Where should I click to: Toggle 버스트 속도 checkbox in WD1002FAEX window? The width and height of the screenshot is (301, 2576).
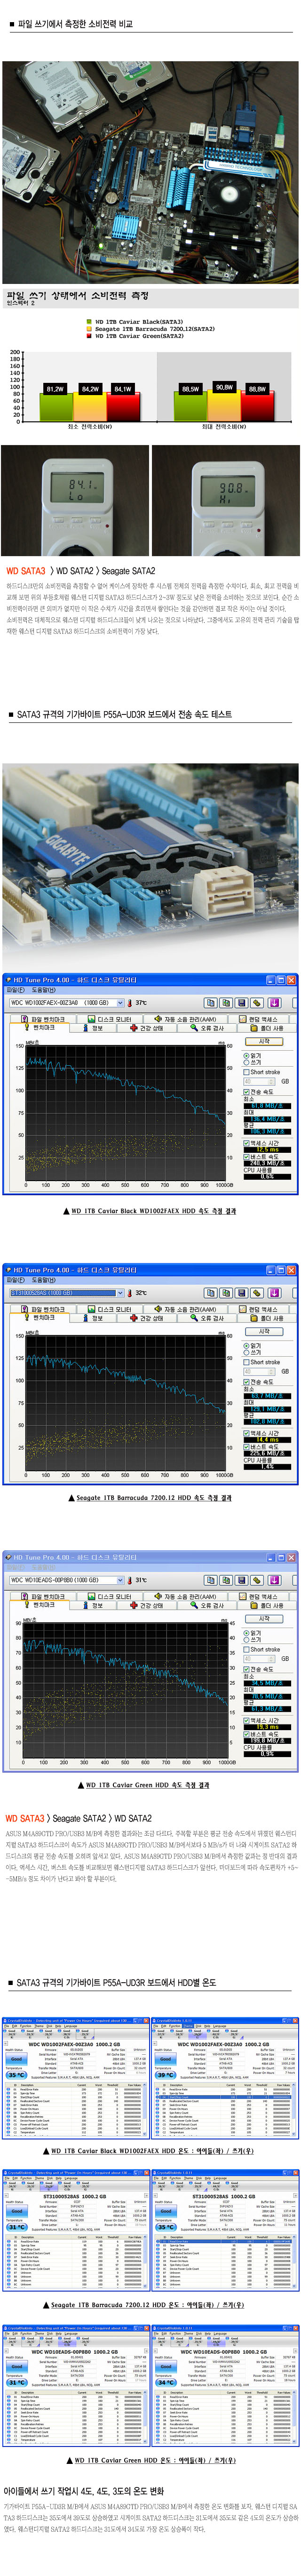point(247,1157)
